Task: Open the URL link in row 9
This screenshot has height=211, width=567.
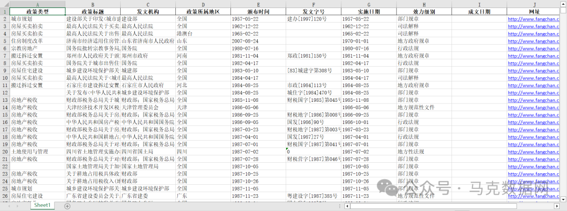Action: [534, 70]
